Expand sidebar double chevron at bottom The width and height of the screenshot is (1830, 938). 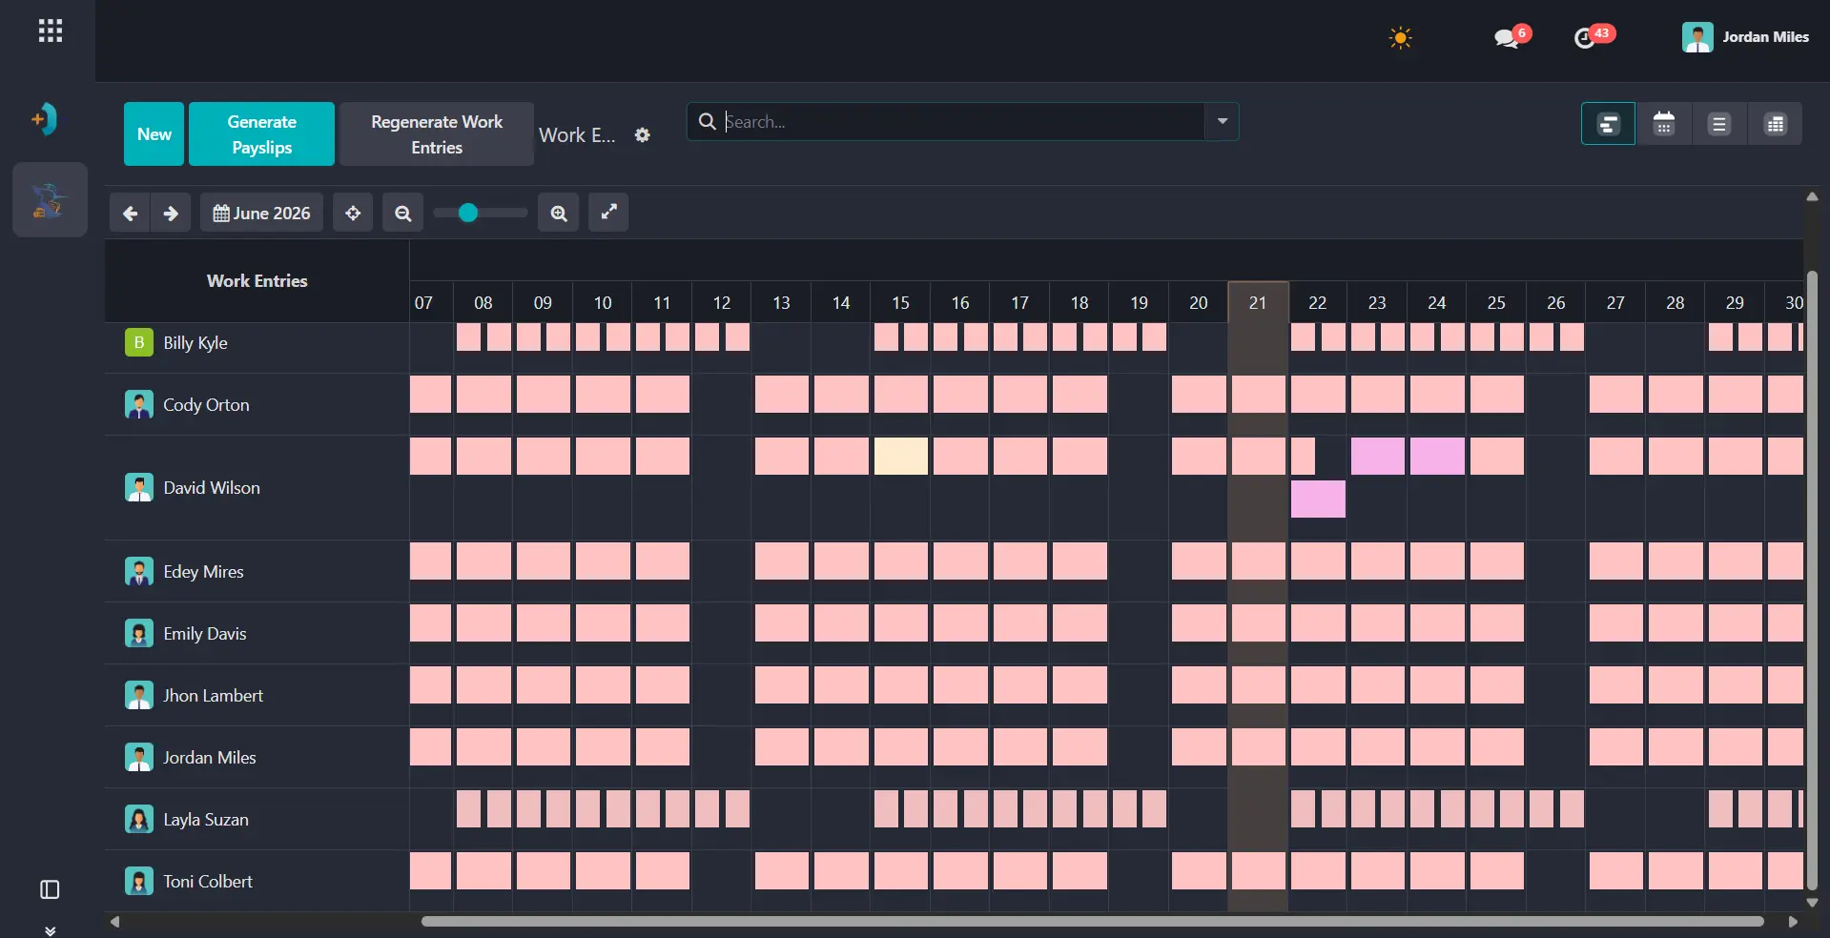tap(50, 930)
